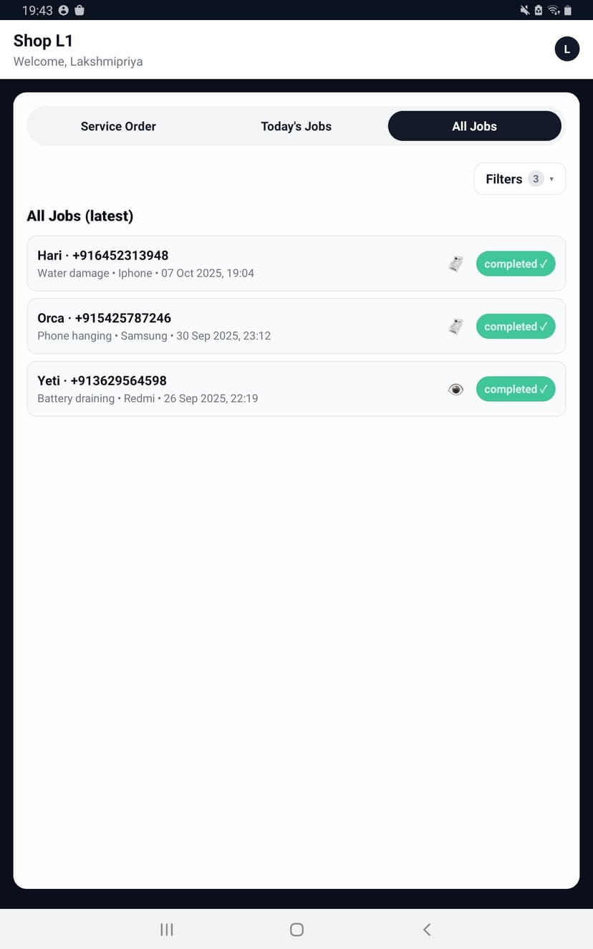This screenshot has height=949, width=593.
Task: Tap the home navigation button
Action: click(296, 929)
